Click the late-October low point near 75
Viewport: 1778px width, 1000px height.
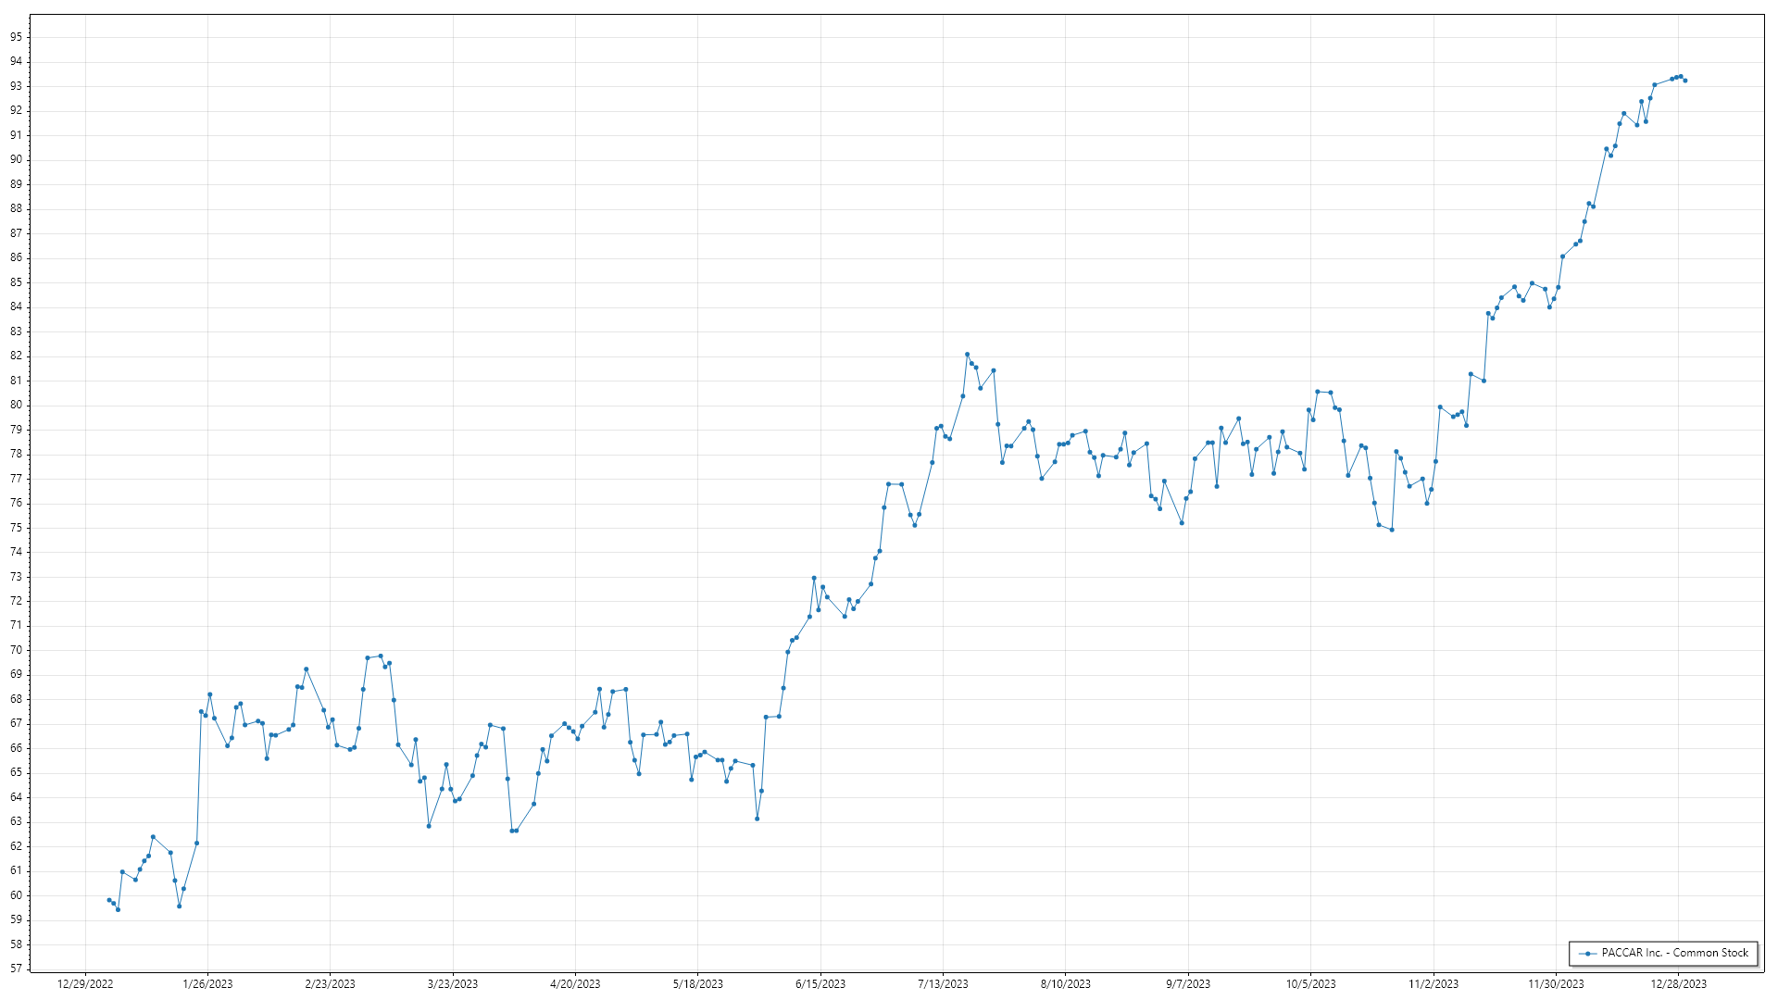1392,530
